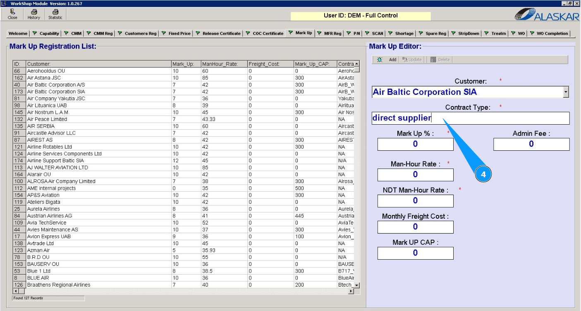Click the Mark Up % input field
581x311 pixels.
pos(415,144)
